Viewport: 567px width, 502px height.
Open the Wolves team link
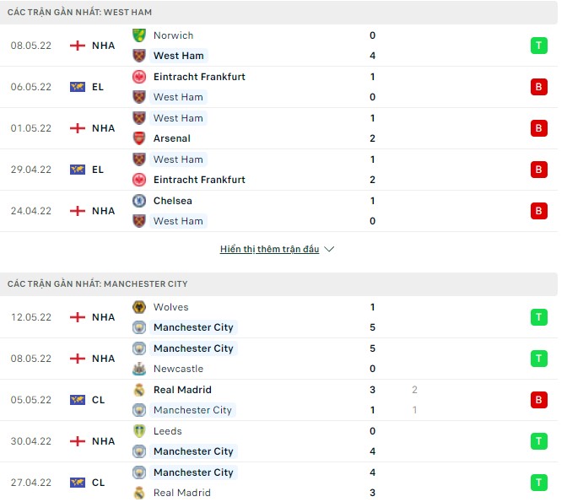point(170,307)
